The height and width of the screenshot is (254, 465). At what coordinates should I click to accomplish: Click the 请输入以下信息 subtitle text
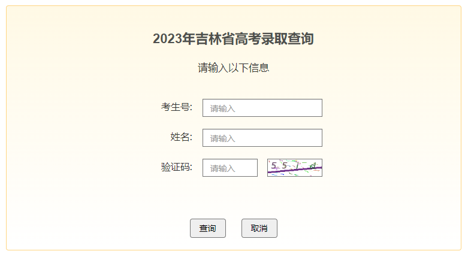(233, 68)
